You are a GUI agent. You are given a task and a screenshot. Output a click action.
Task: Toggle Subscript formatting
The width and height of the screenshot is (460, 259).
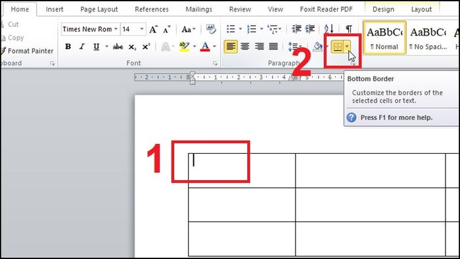coord(132,47)
